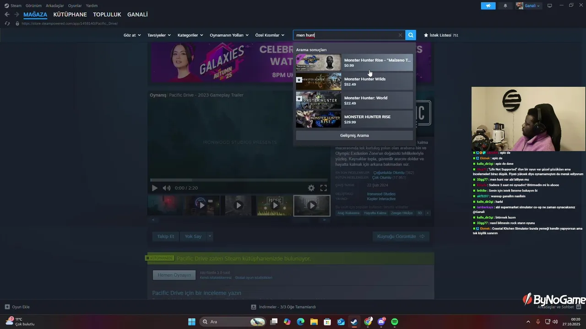The height and width of the screenshot is (329, 586).
Task: Open the Windows Start menu
Action: (192, 322)
